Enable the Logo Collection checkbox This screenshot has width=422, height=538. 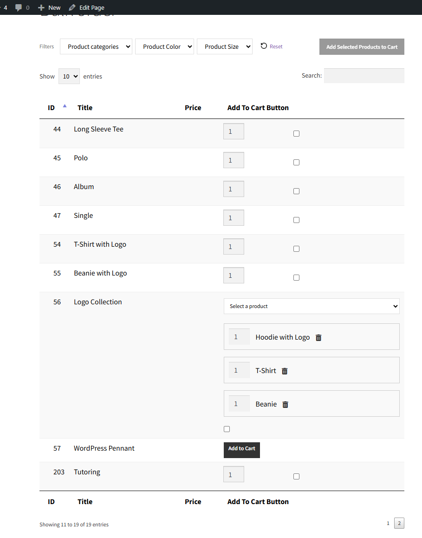[227, 429]
